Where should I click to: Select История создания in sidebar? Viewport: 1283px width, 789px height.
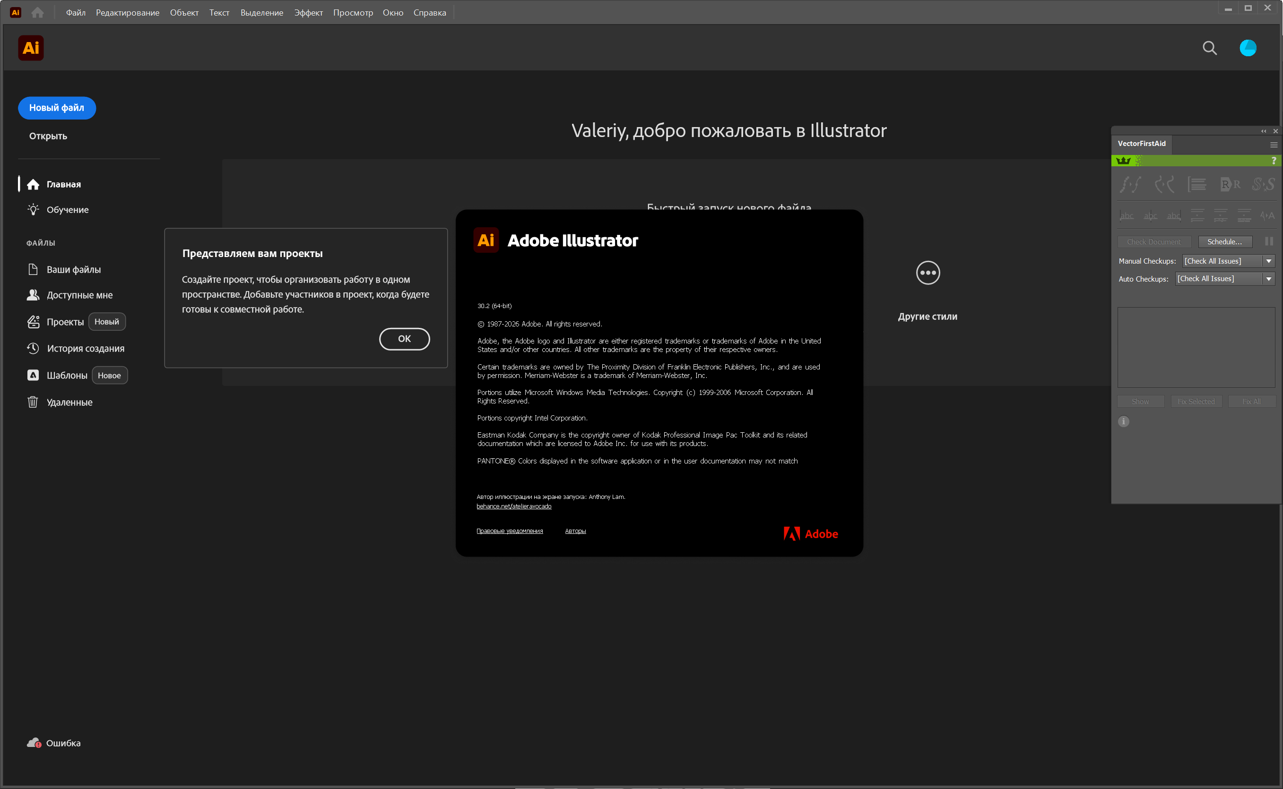(85, 348)
